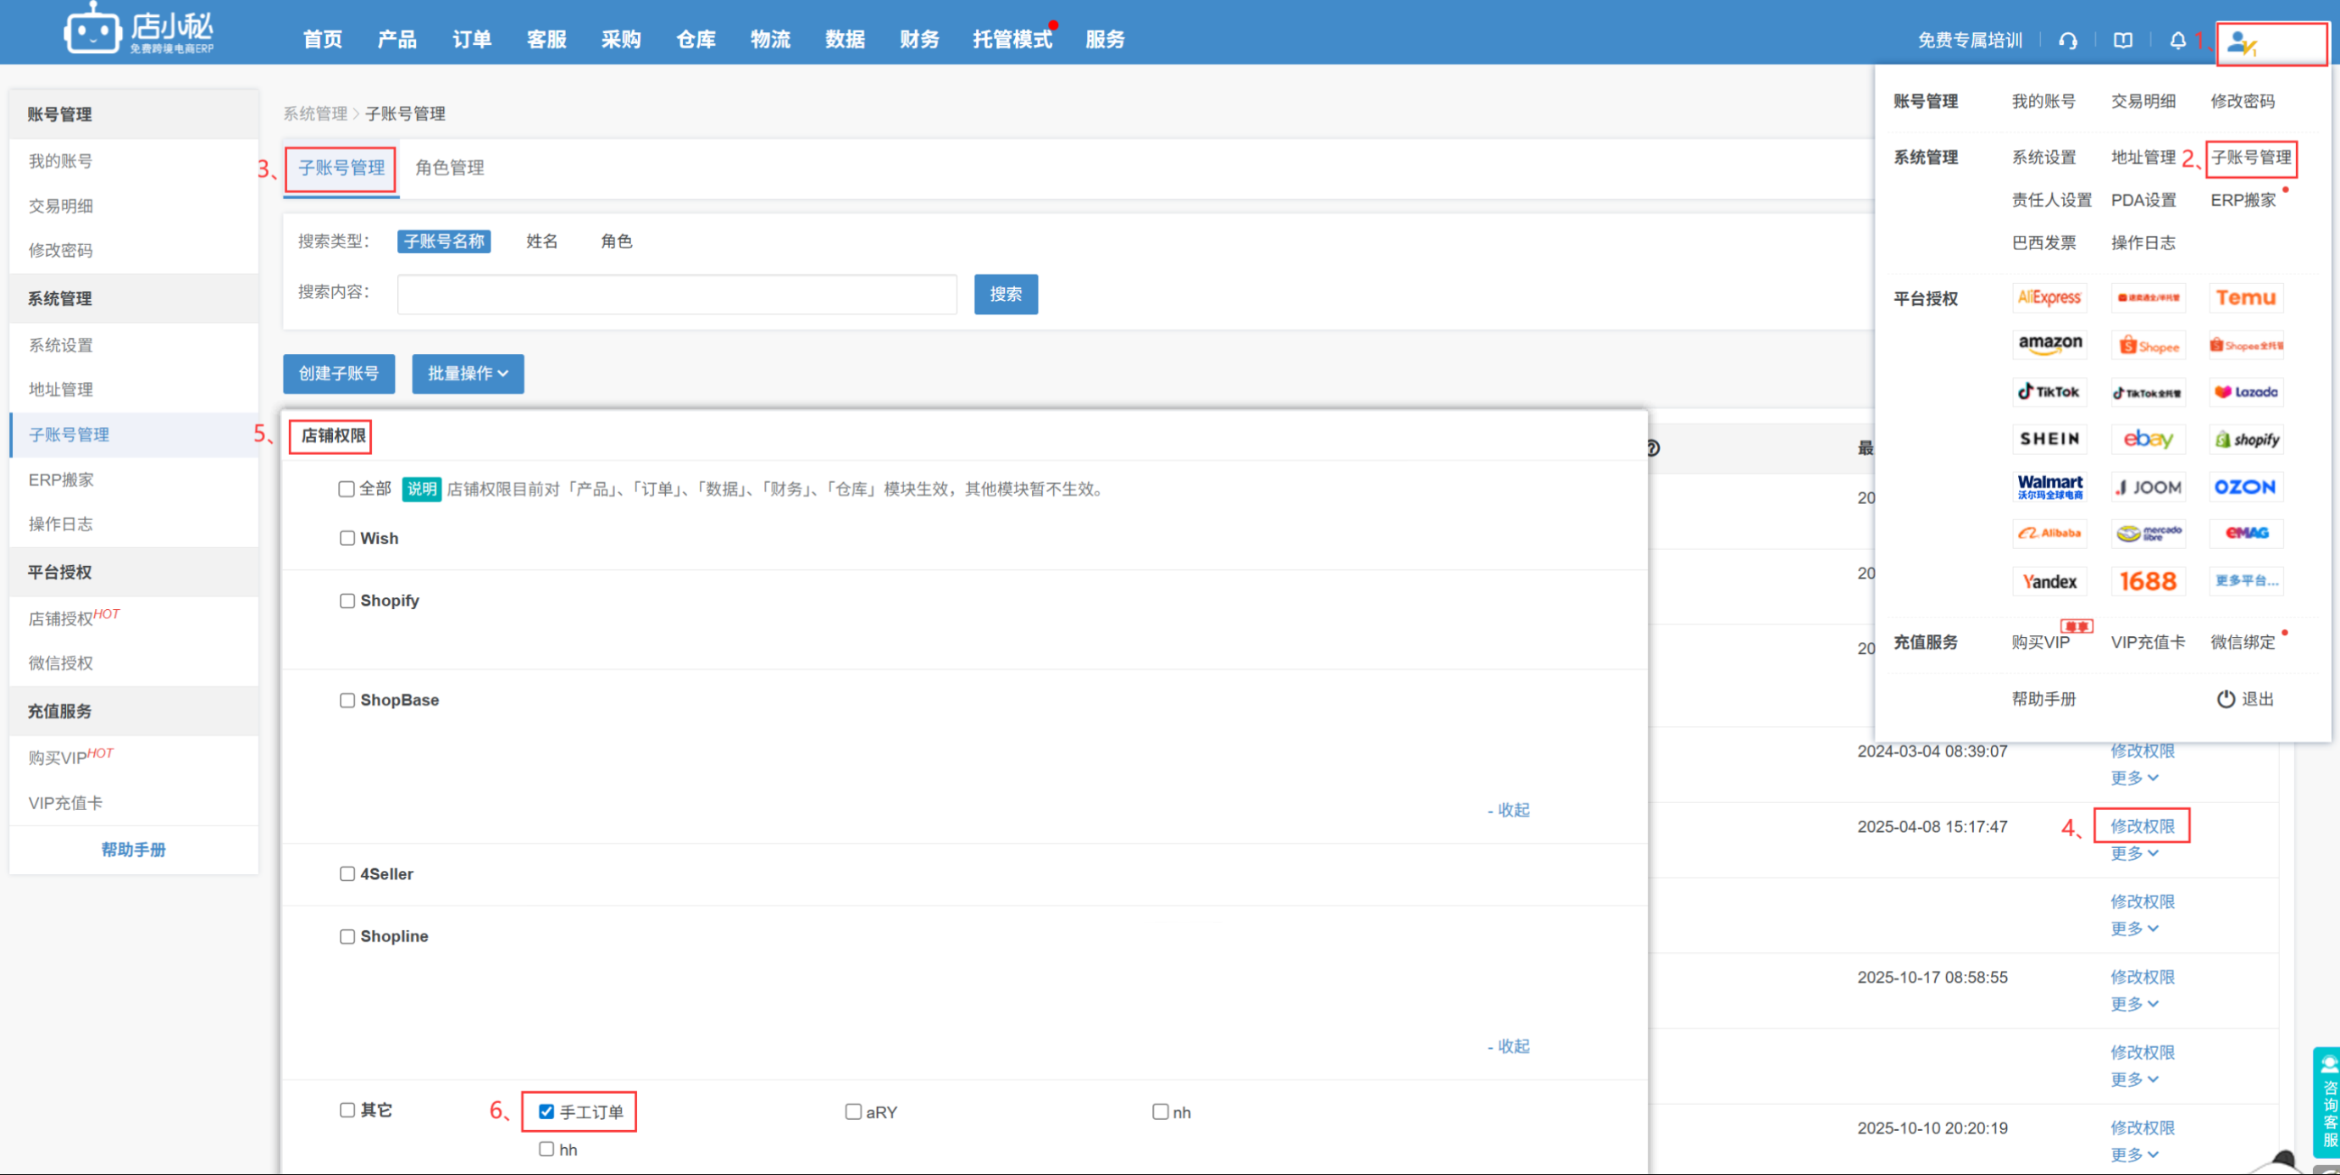Click the TikTok platform logo
The height and width of the screenshot is (1175, 2340).
pos(2049,392)
